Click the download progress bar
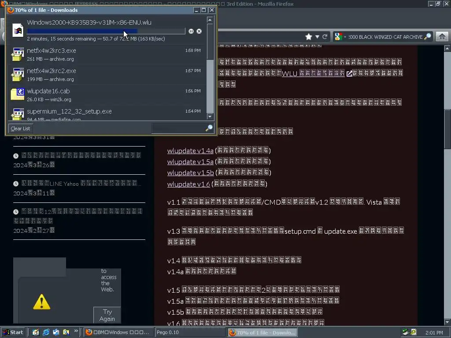Screen dimensions: 451x338 (106, 31)
